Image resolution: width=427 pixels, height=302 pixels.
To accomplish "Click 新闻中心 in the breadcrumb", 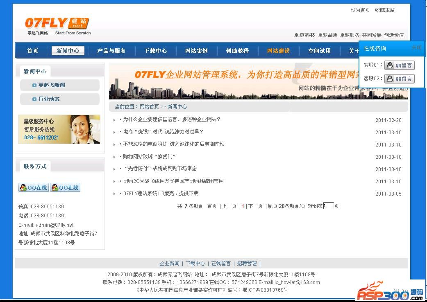I will [177, 107].
